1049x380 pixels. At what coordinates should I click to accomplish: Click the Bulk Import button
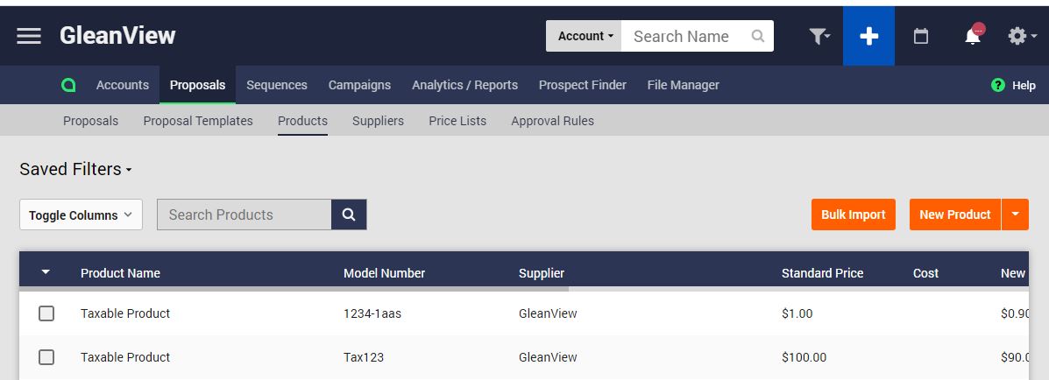click(x=853, y=215)
